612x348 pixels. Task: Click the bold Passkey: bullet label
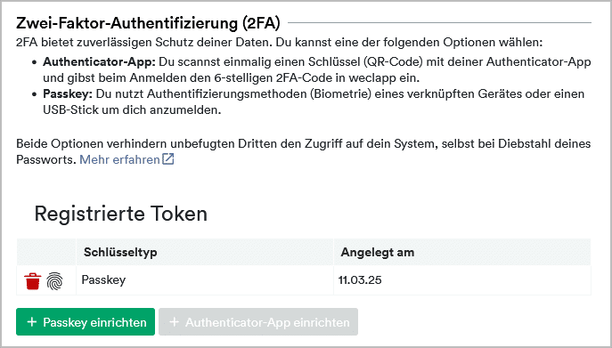pyautogui.click(x=68, y=94)
